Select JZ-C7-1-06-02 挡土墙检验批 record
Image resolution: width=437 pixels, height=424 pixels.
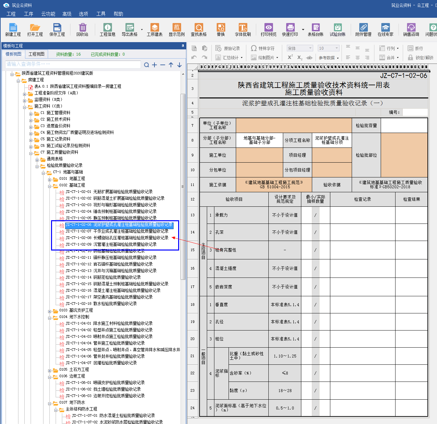click(x=103, y=389)
